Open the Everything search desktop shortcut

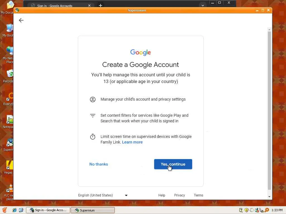pos(8,99)
